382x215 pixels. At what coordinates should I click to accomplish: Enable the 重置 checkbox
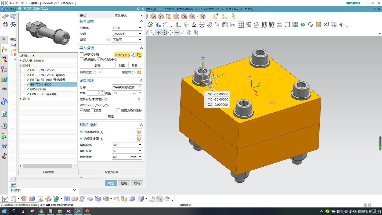(x=93, y=110)
